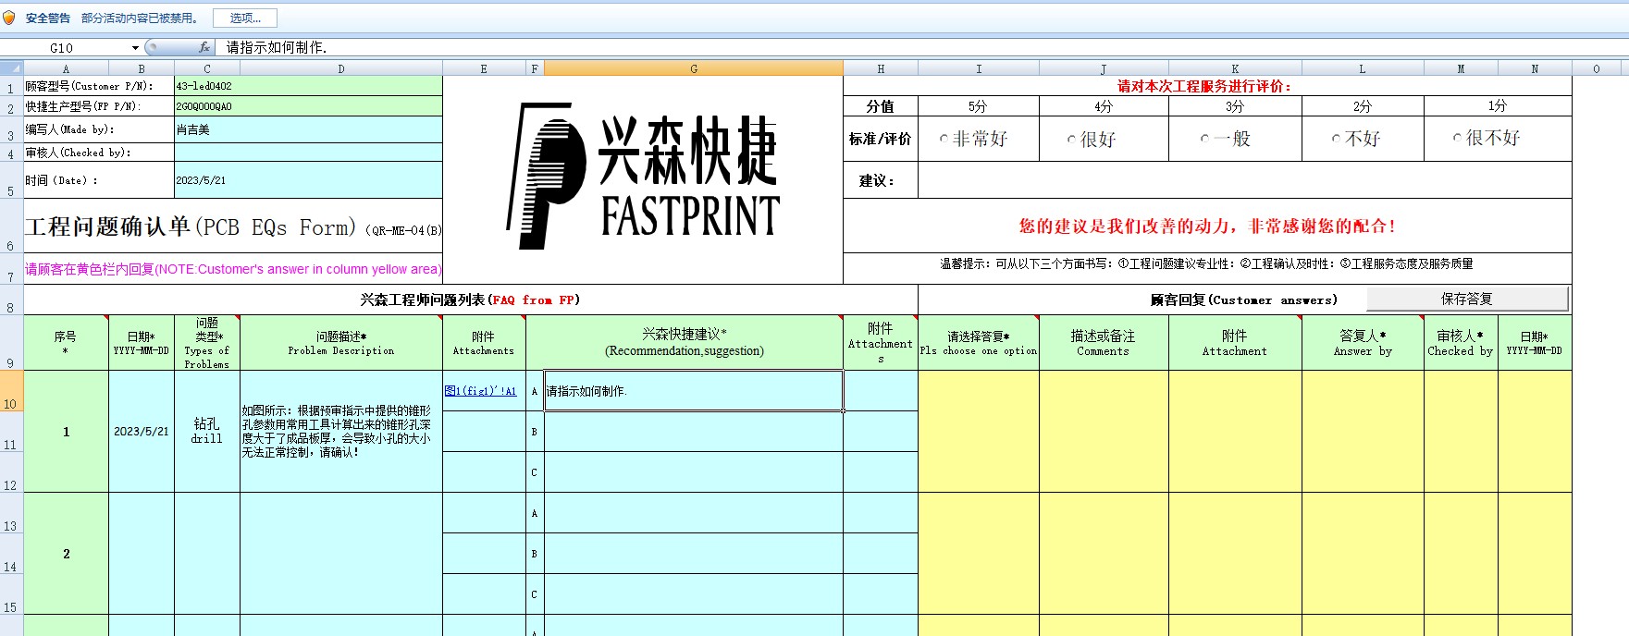This screenshot has height=636, width=1629.
Task: Click the 答复人 Answer by header
Action: tap(1363, 343)
